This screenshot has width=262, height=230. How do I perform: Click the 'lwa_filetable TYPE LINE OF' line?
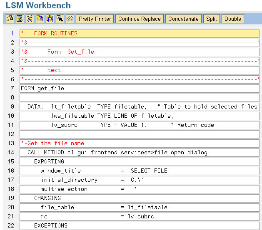tap(140, 116)
